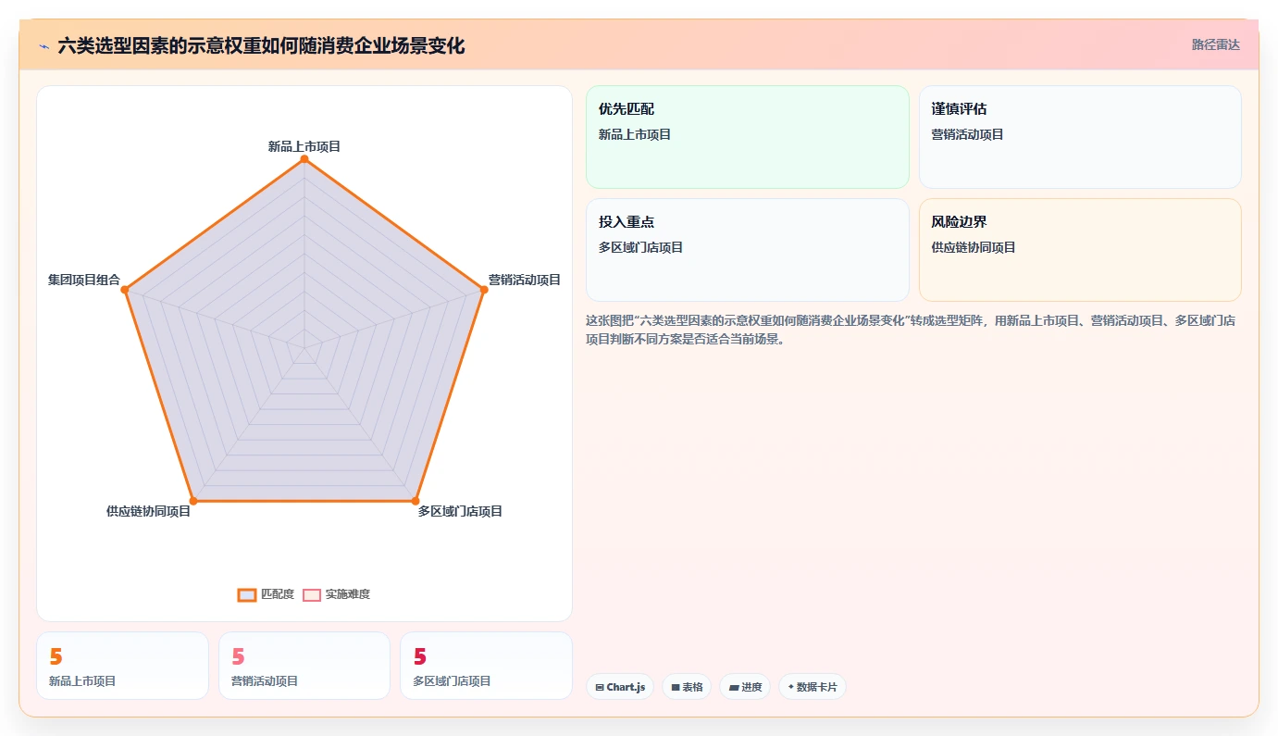Click the 供应链协同项目 radar data point
1278x736 pixels.
click(193, 501)
